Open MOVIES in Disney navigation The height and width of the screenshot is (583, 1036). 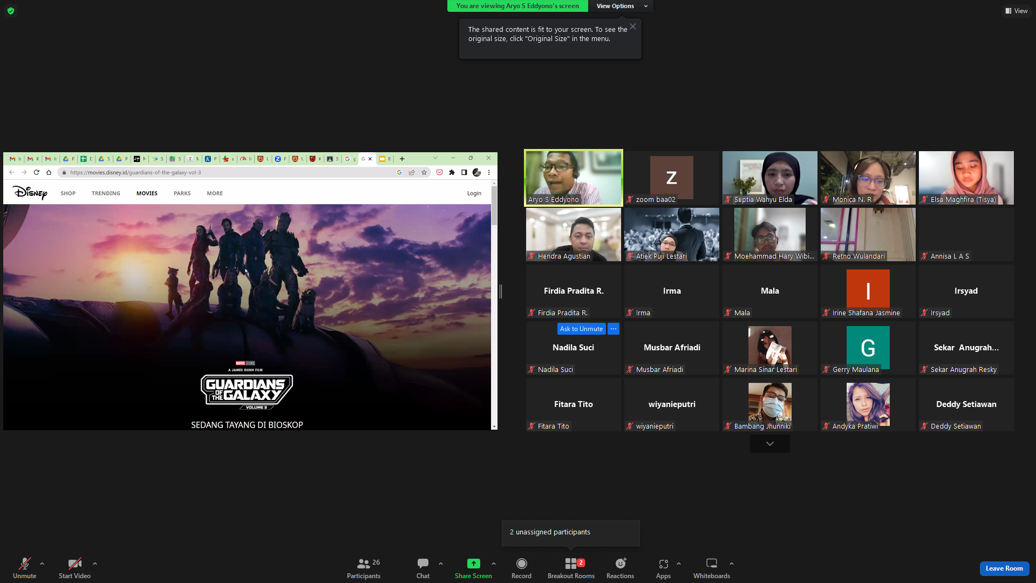147,193
